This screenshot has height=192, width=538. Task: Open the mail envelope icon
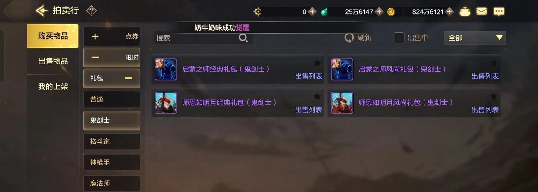pyautogui.click(x=481, y=11)
